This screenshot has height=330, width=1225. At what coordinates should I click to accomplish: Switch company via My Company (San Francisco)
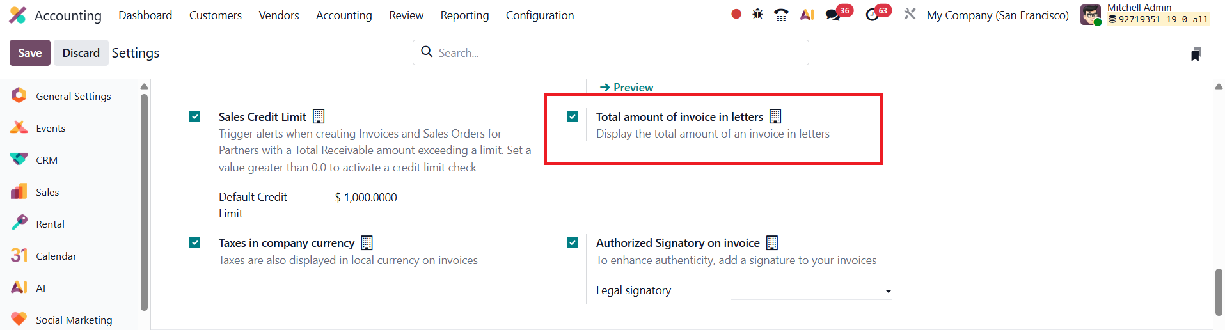click(x=997, y=15)
